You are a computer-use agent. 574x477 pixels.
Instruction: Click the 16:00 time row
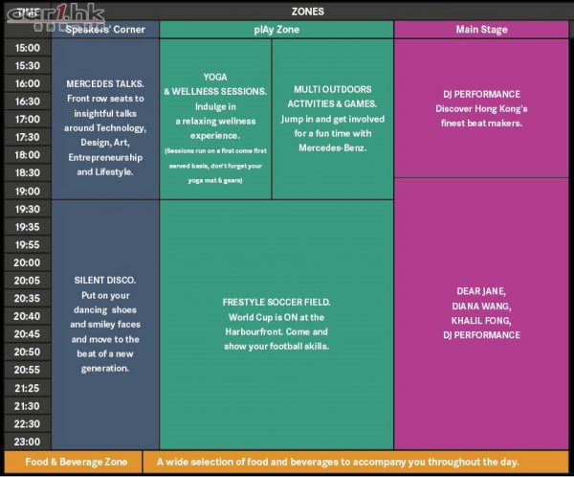click(28, 83)
